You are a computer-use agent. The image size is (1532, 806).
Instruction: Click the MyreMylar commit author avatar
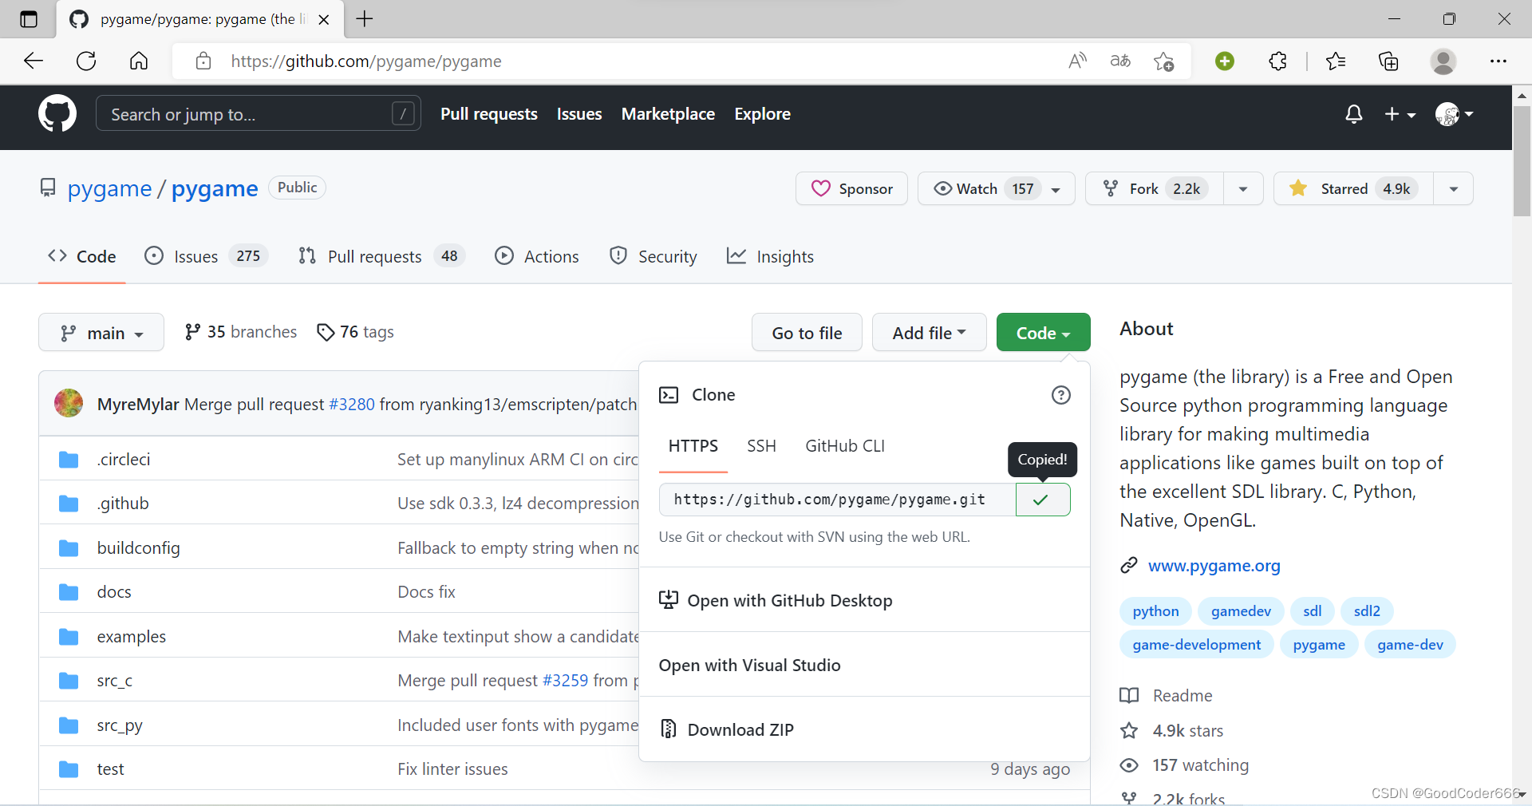click(69, 403)
